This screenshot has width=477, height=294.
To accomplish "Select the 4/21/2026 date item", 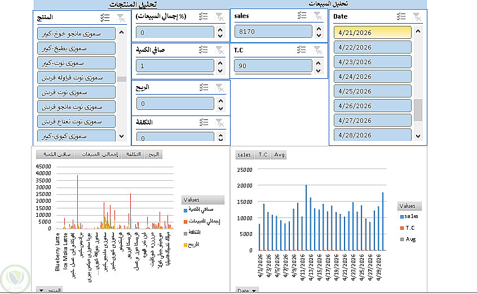I will click(x=373, y=33).
